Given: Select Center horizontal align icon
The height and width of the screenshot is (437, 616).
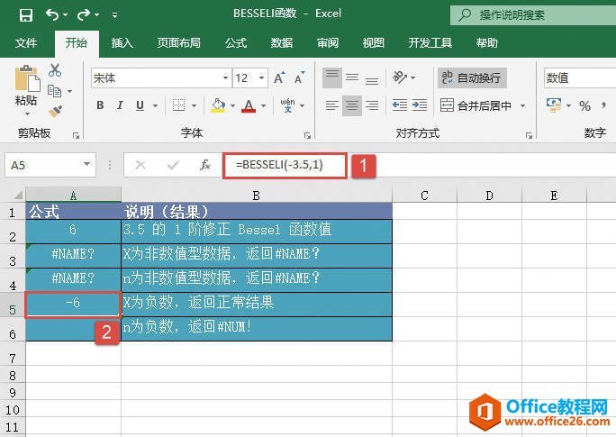Looking at the screenshot, I should (352, 105).
